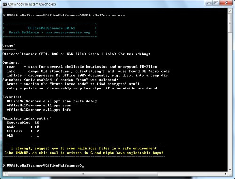Click the example line ending in 'evil.ppt scan'

39,106
